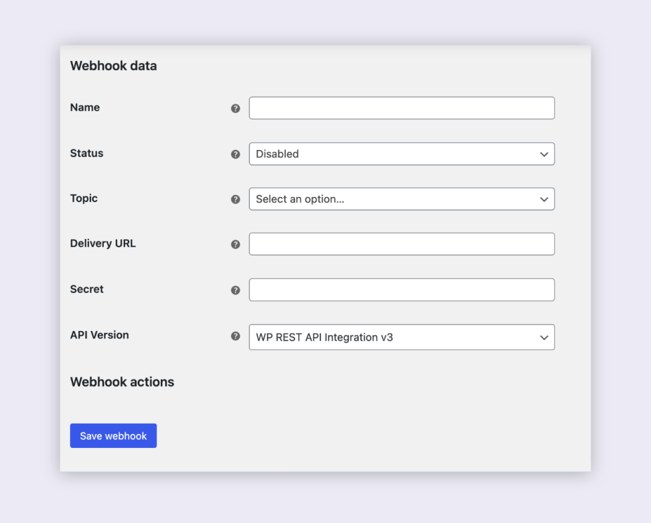Screen dimensions: 651x523
Task: Expand the Topic selector via its chevron arrow
Action: (x=544, y=199)
